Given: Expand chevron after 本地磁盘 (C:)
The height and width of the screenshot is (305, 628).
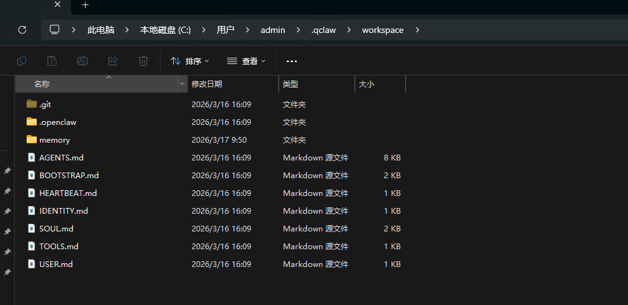Looking at the screenshot, I should pos(204,30).
